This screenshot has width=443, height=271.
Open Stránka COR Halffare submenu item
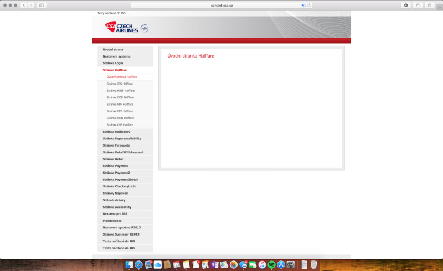coord(125,97)
